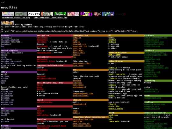172x129 pixels.
Task: Open the purple and yellow eyes badge
Action: pos(86,14)
